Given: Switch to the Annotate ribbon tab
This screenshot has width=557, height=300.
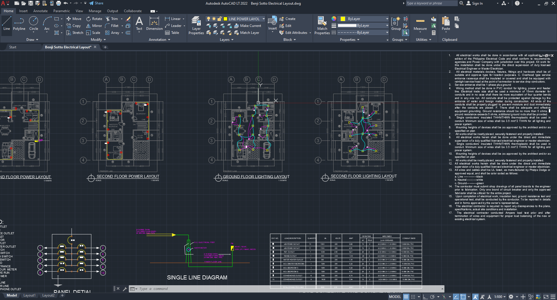Looking at the screenshot, I should tap(40, 11).
